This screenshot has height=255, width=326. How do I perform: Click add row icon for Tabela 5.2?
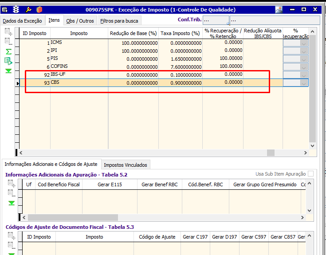[12, 184]
